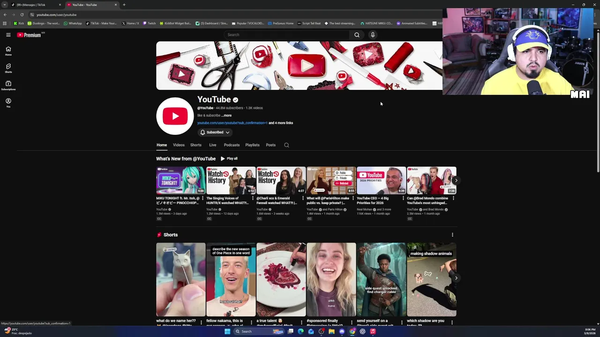Play the MIKU TONIGHT video thumbnail
The width and height of the screenshot is (600, 337).
(x=180, y=180)
